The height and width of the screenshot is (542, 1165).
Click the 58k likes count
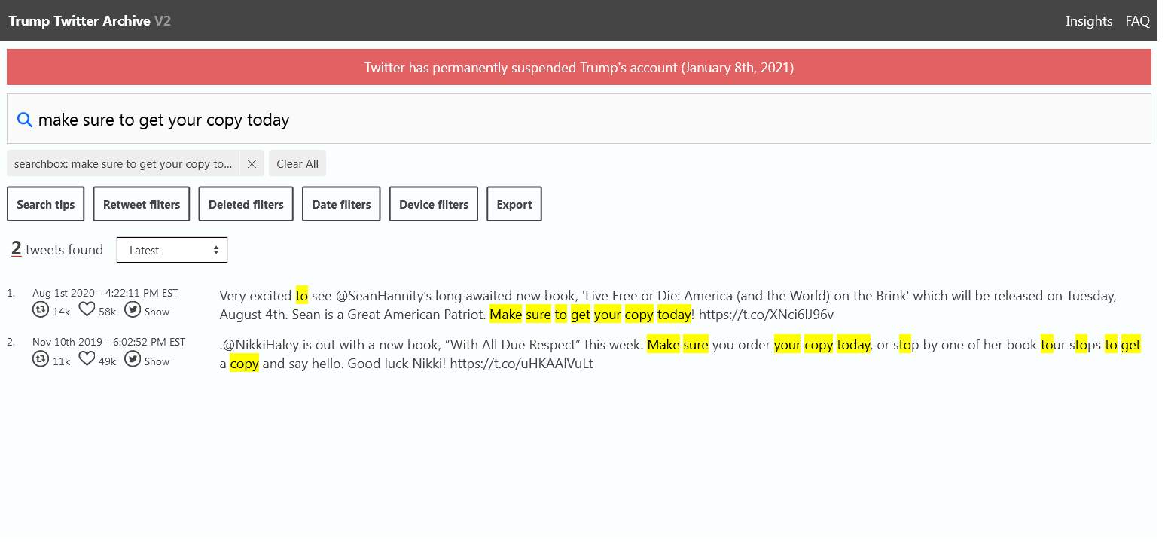click(x=107, y=312)
